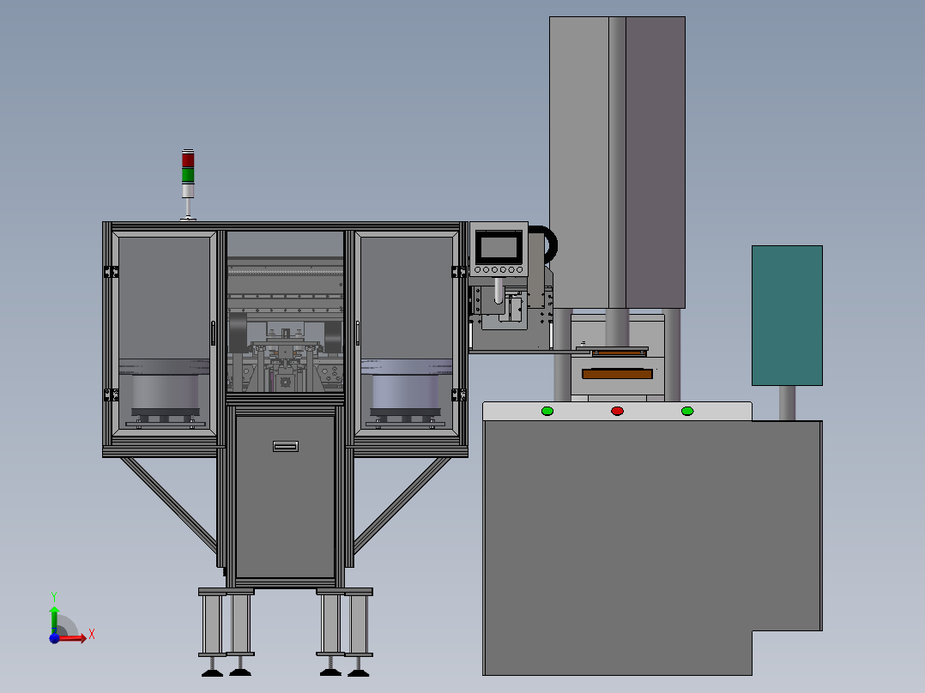Select the left vibratory bowl feeder
The image size is (925, 693).
[x=165, y=392]
